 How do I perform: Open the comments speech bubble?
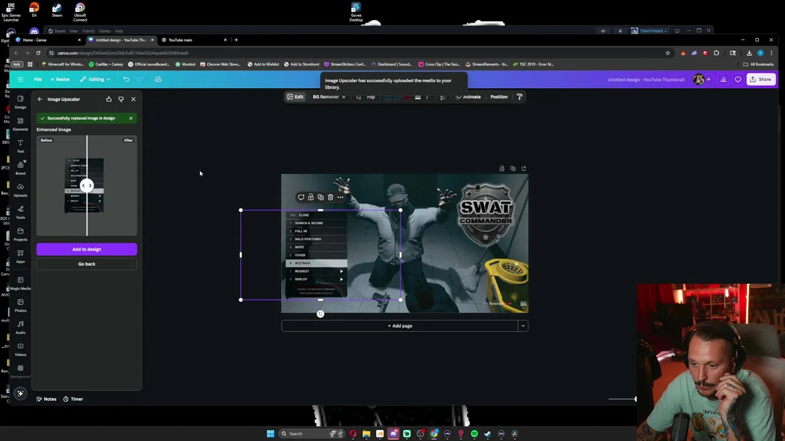738,79
